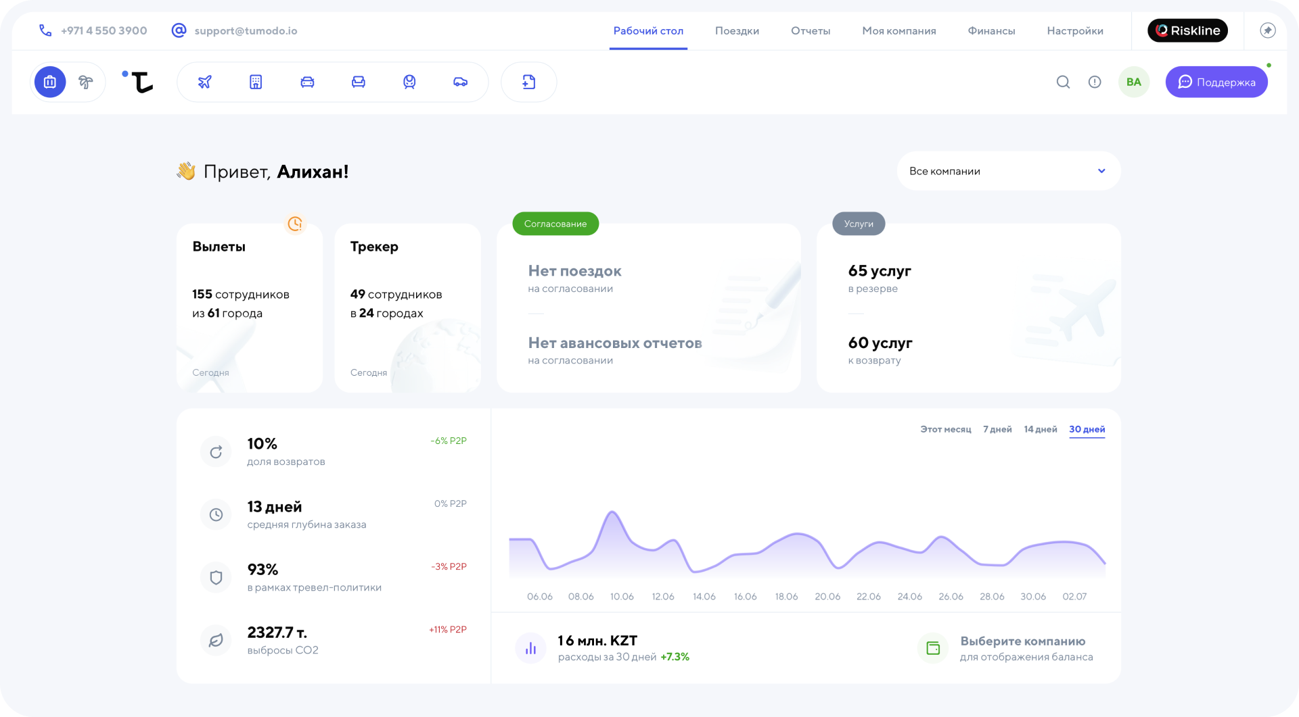
Task: Click the shield icon beside 93%
Action: pos(216,578)
